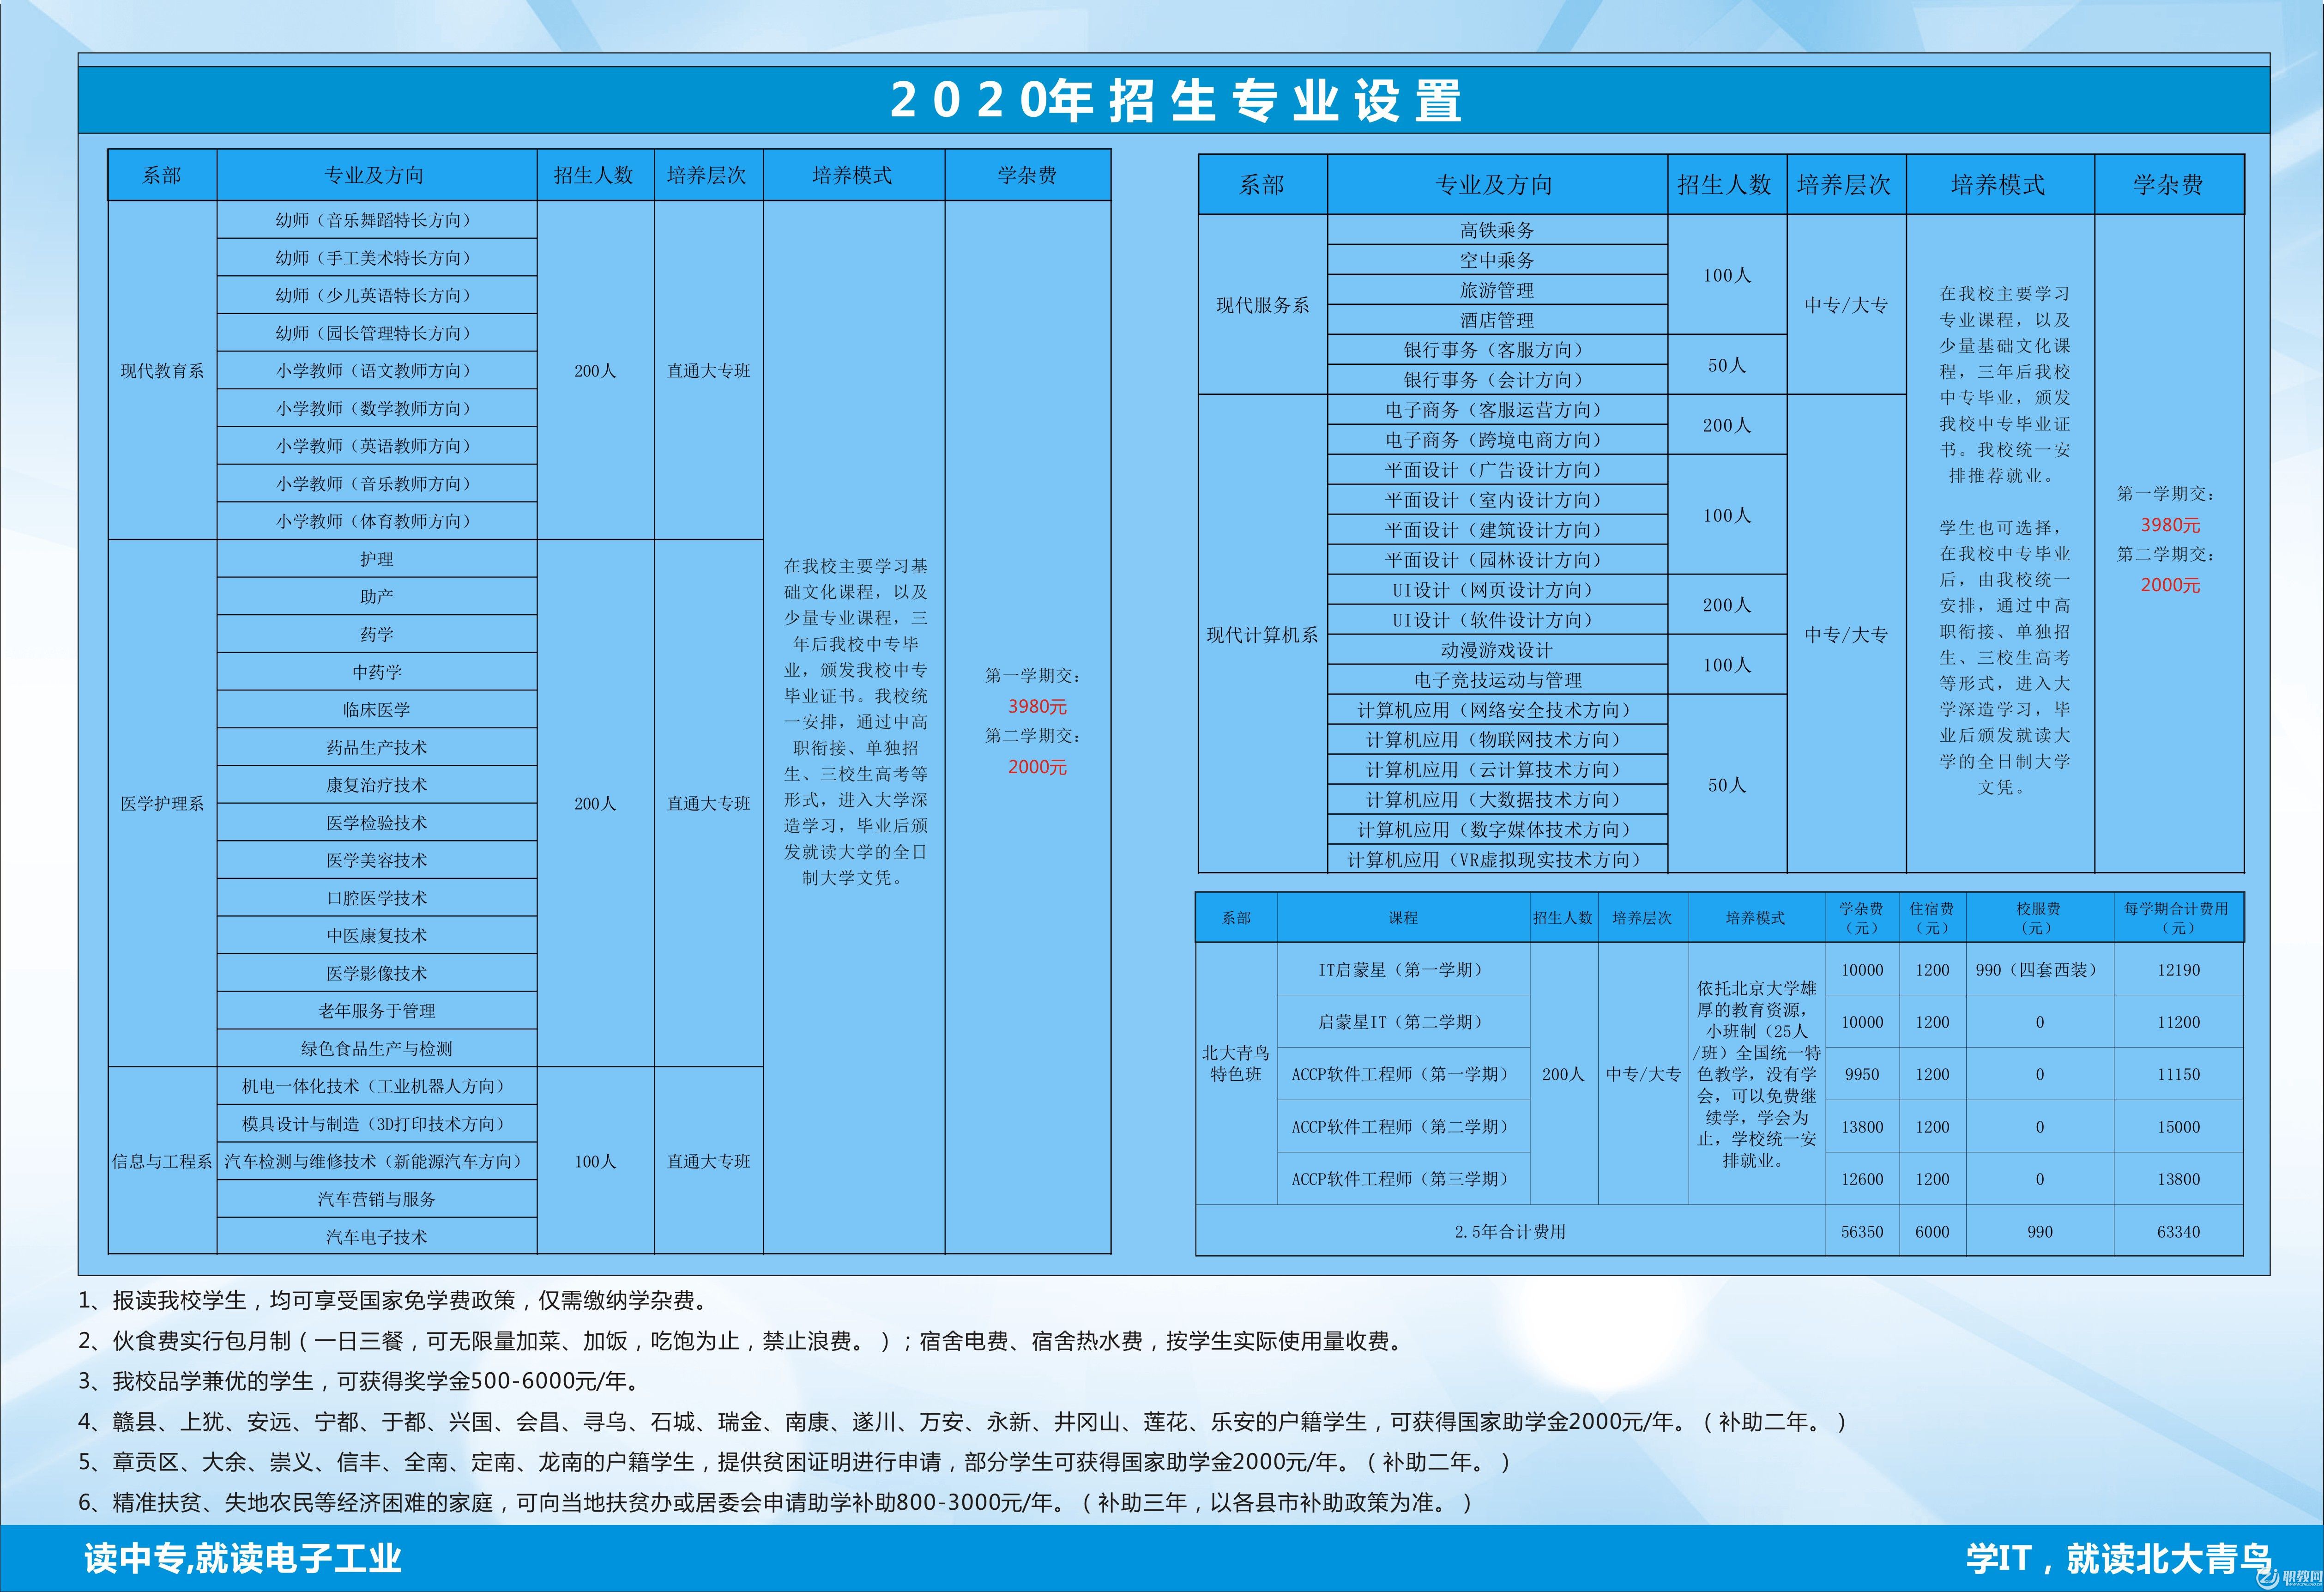Click 银行事务（客服方向） row

click(x=1497, y=350)
